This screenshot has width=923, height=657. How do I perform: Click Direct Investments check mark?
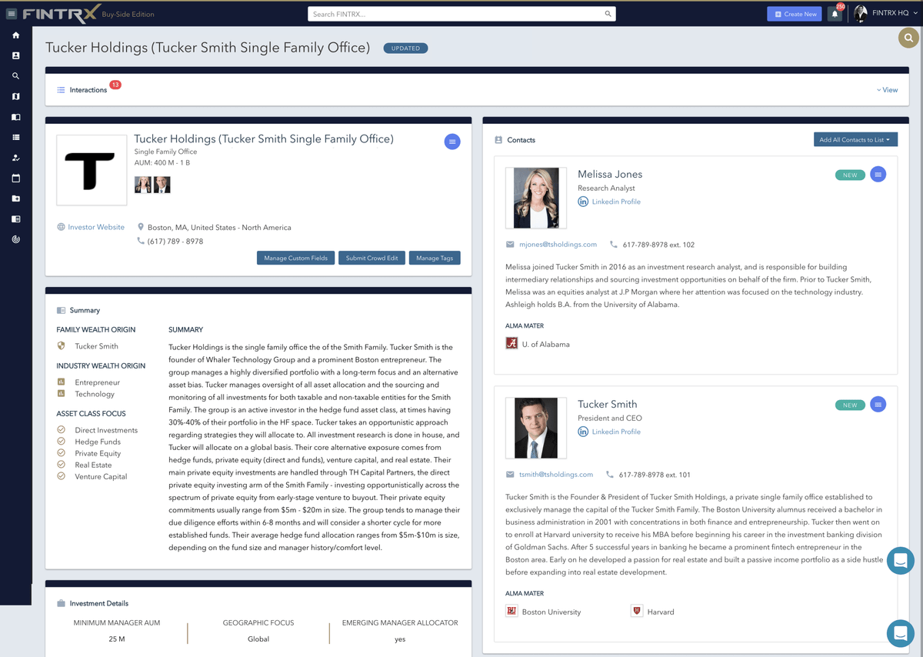61,430
